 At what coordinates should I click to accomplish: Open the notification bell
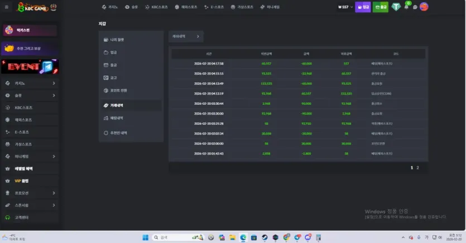click(406, 7)
